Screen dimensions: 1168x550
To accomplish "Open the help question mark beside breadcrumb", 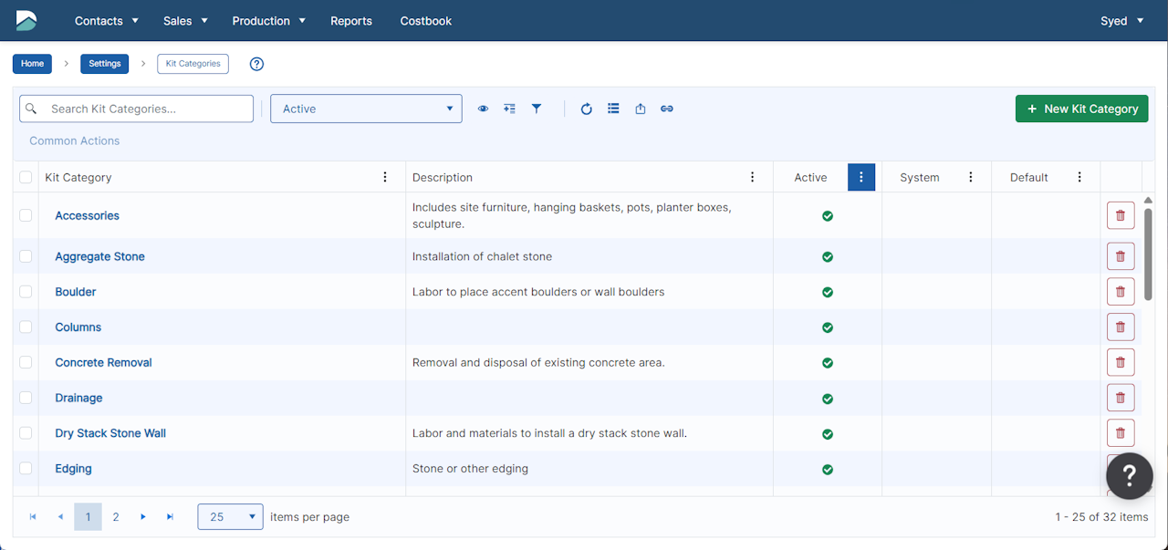I will click(256, 64).
